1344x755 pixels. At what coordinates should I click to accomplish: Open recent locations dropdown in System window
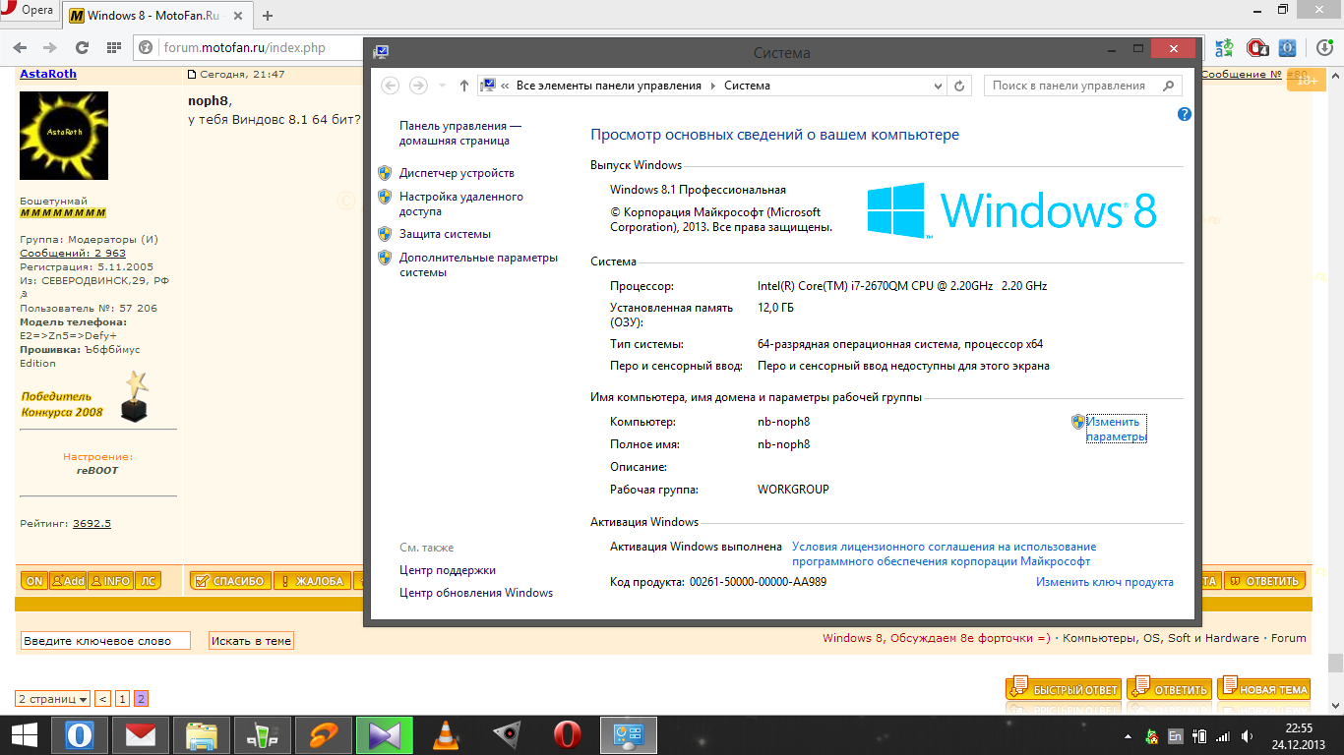click(x=443, y=86)
